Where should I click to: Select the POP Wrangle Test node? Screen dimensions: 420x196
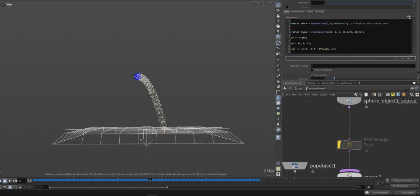[349, 145]
